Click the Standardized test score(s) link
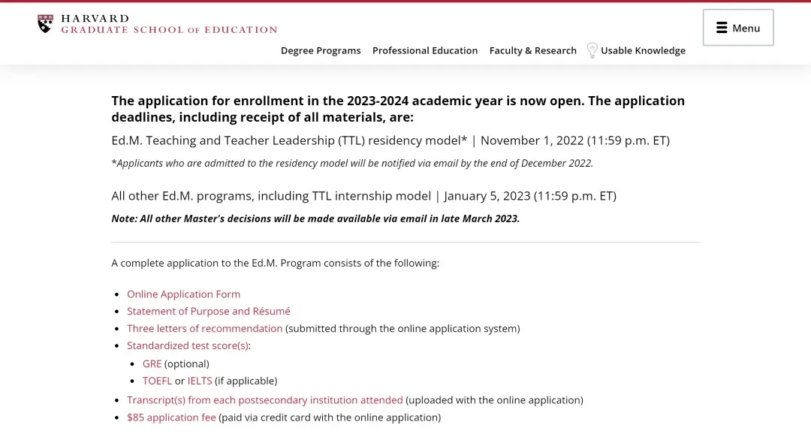This screenshot has height=443, width=811. pyautogui.click(x=188, y=345)
